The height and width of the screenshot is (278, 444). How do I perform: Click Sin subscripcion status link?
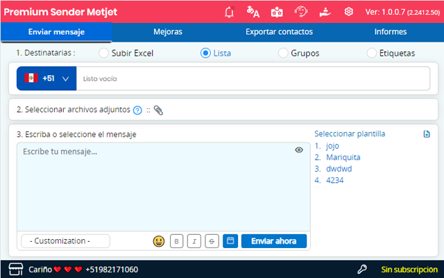click(x=409, y=270)
